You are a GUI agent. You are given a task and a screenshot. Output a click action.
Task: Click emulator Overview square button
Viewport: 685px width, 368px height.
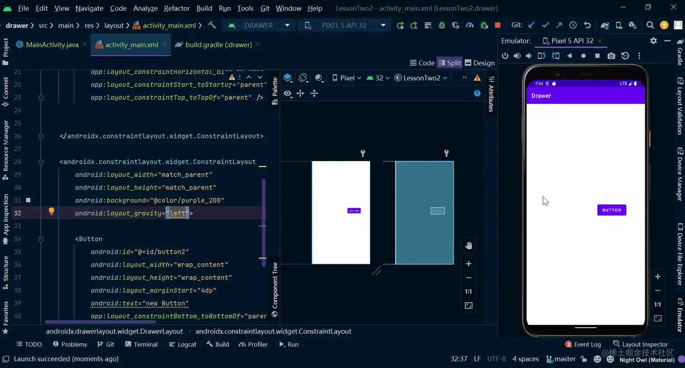click(x=597, y=56)
